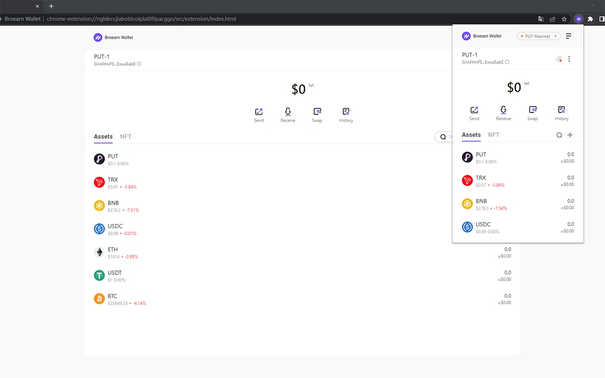Click the disconnect link icon beside PUT-1

[558, 59]
